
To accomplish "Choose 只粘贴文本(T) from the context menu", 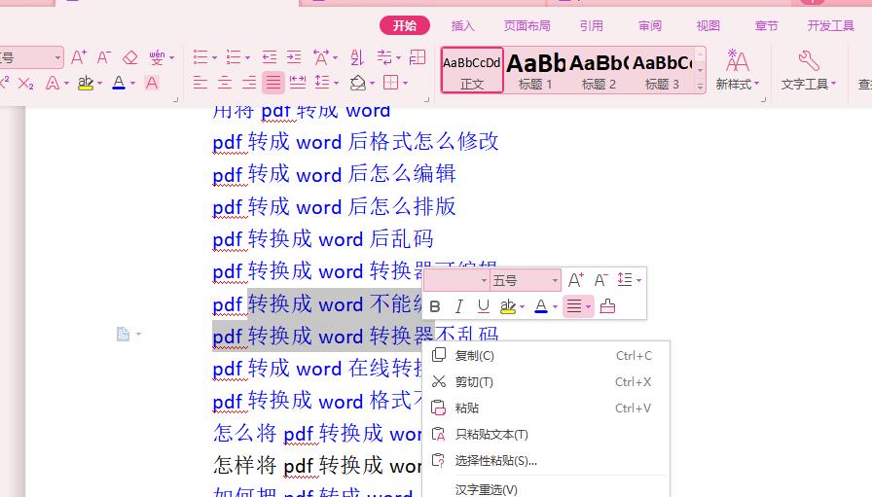I will tap(546, 434).
